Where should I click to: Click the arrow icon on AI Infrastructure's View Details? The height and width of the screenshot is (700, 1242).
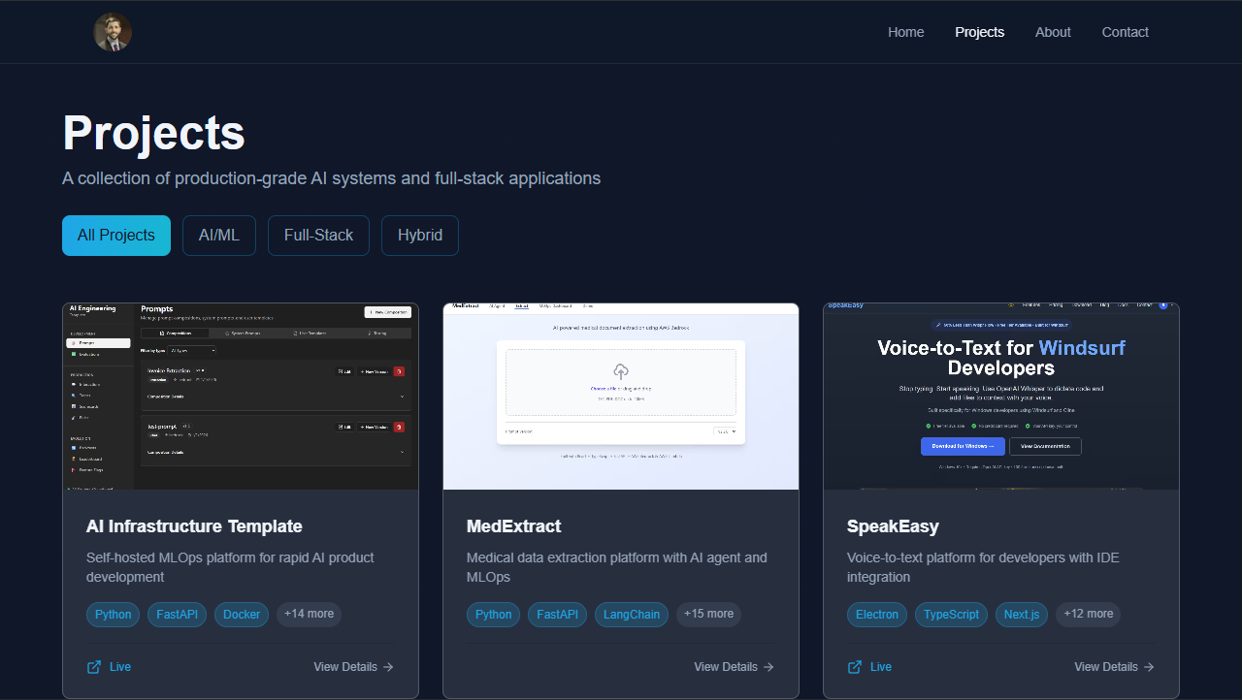(x=388, y=666)
